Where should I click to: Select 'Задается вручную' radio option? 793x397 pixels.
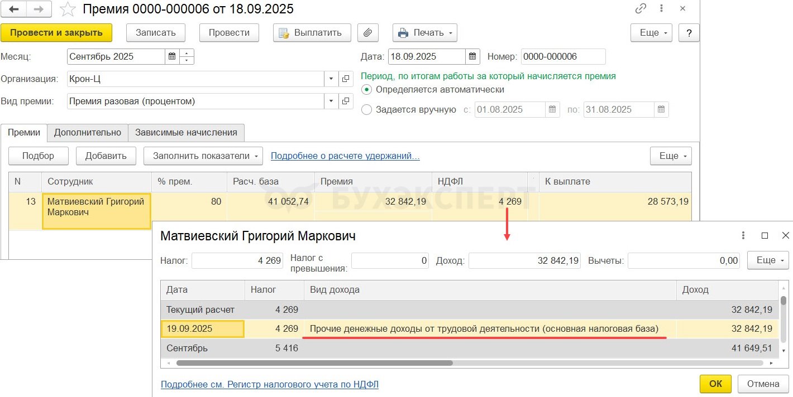[367, 110]
